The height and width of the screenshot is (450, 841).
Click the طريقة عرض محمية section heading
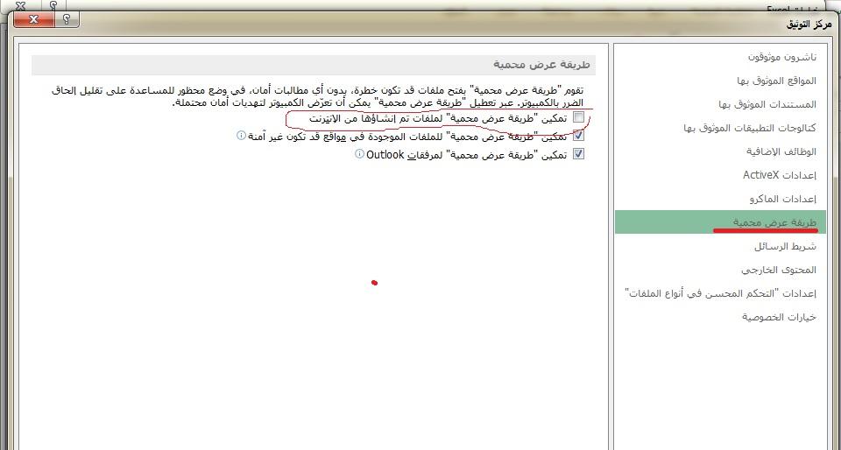pos(541,65)
